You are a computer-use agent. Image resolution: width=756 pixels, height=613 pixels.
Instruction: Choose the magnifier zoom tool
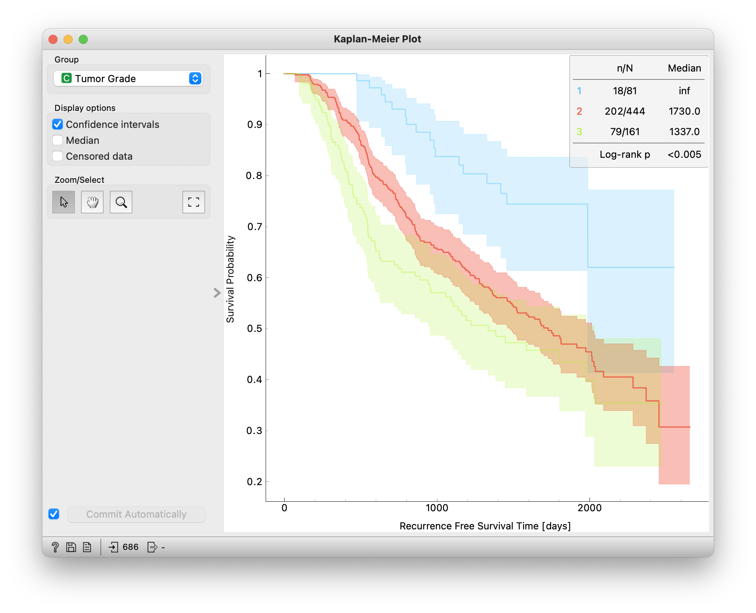(x=121, y=202)
